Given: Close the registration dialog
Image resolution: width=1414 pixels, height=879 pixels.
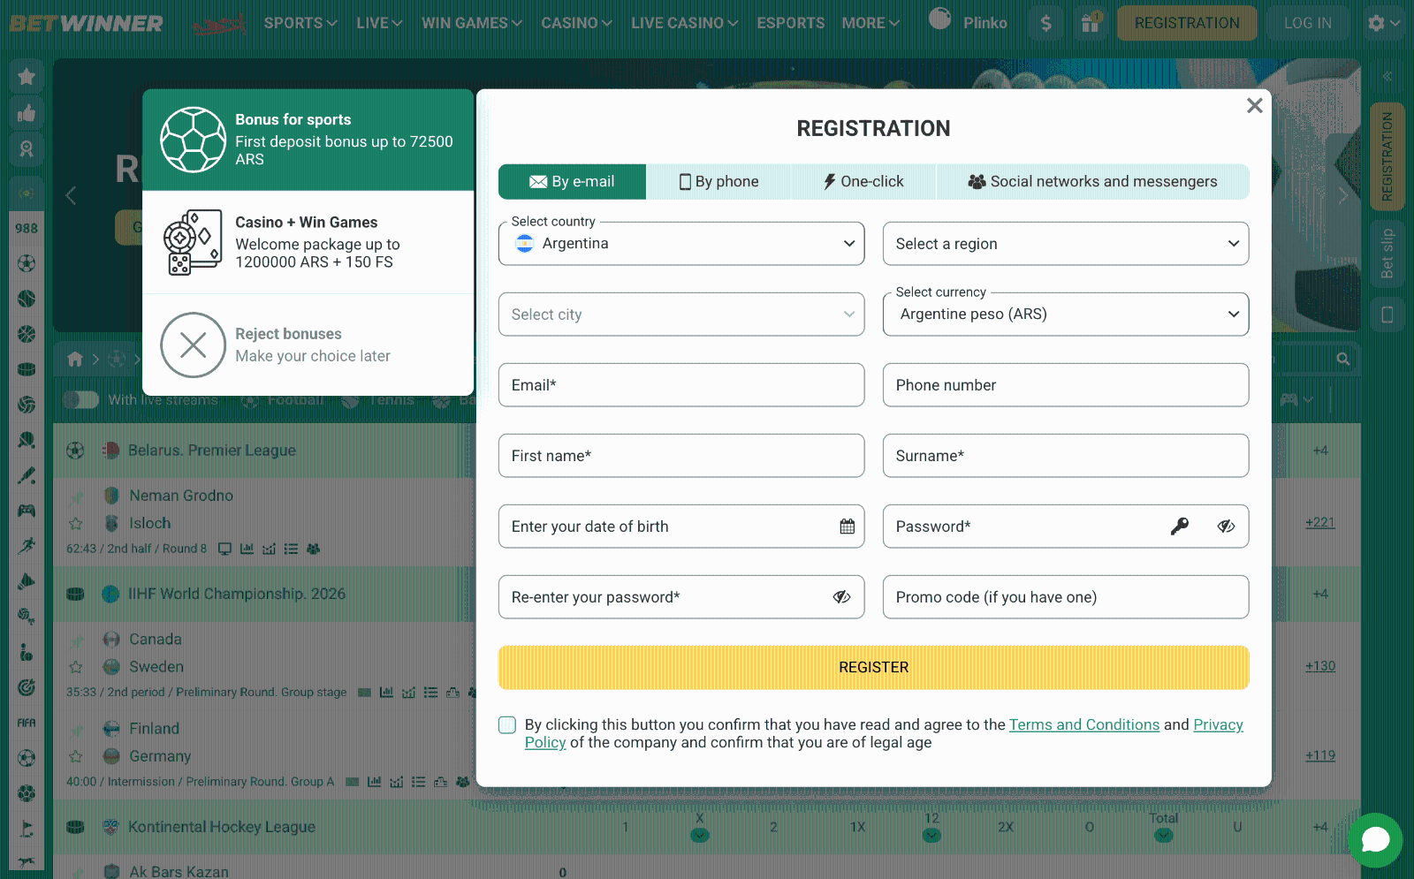Looking at the screenshot, I should (x=1254, y=106).
